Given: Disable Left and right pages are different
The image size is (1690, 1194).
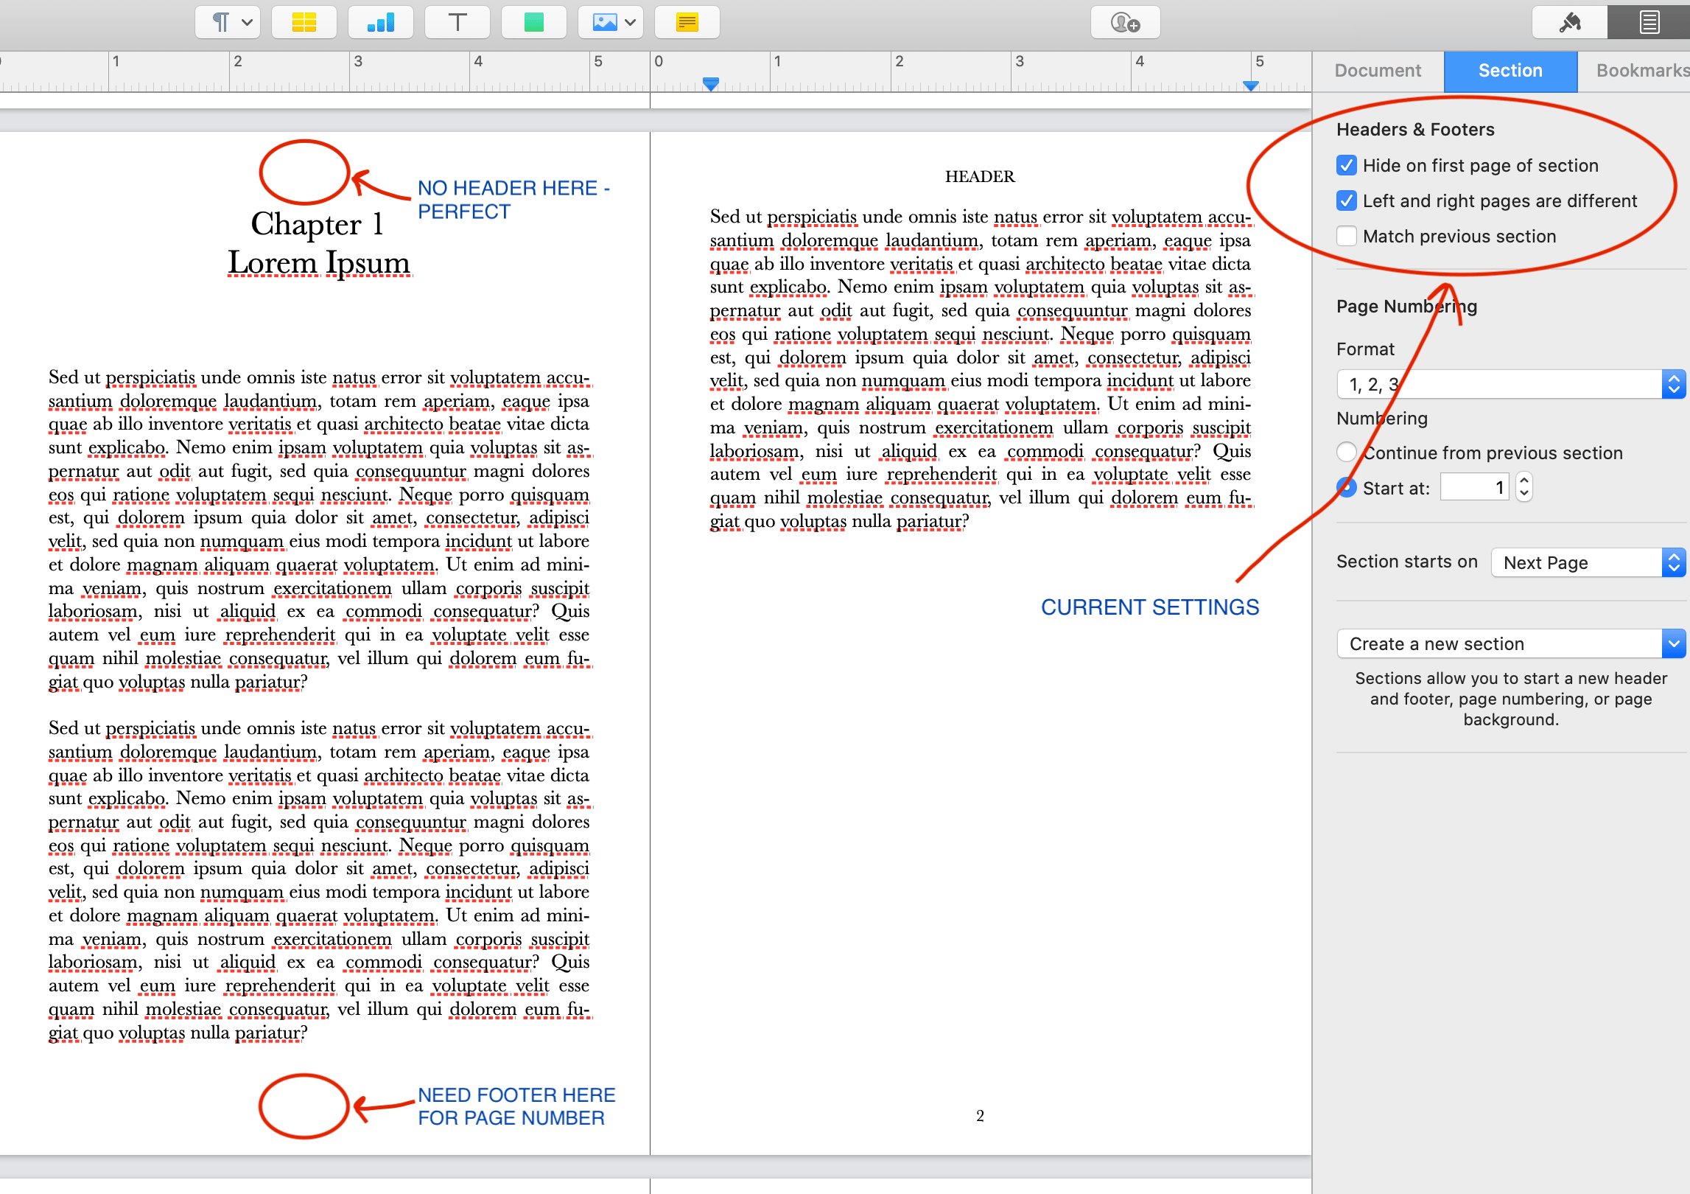Looking at the screenshot, I should 1347,200.
